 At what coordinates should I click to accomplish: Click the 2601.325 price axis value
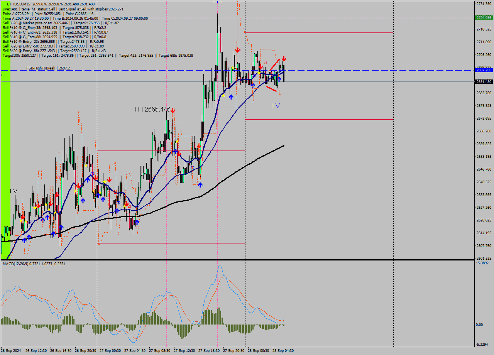point(484,258)
